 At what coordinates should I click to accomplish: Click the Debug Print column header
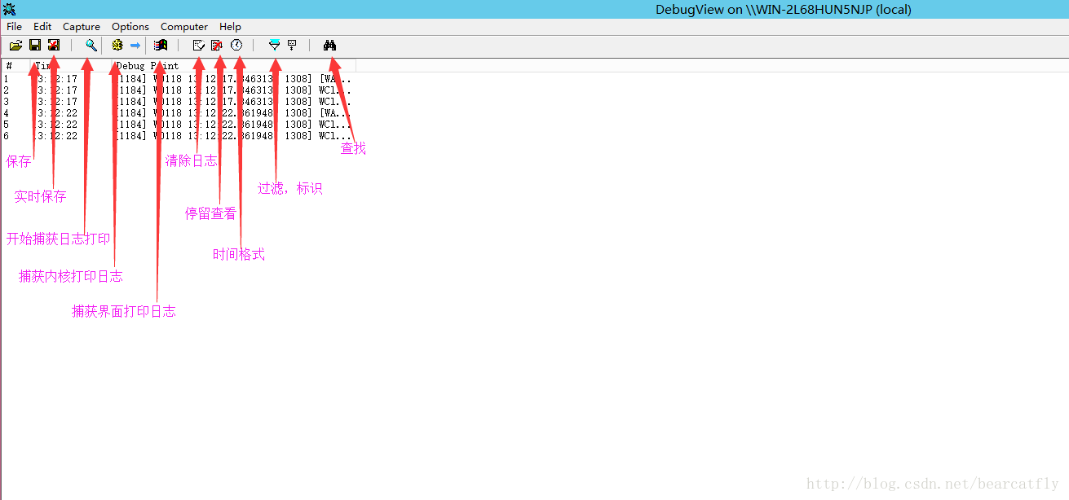coord(234,66)
